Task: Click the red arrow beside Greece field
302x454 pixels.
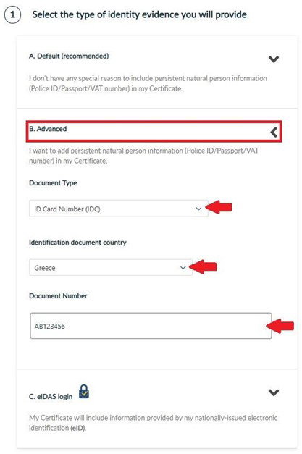Action: 203,266
